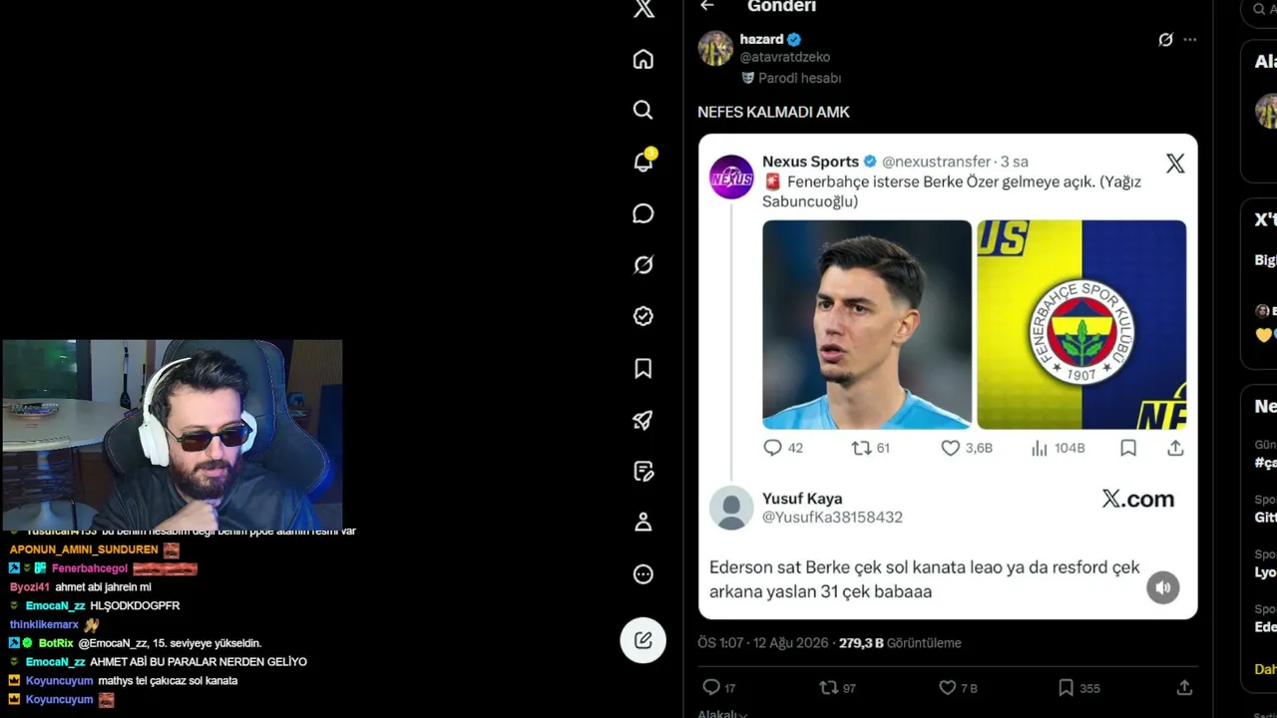The width and height of the screenshot is (1277, 718).
Task: Open the @atavratdzeko profile link
Action: click(x=785, y=58)
